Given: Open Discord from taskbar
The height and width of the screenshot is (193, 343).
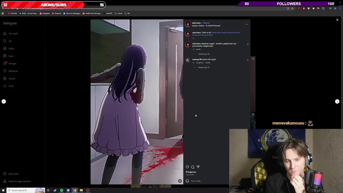Looking at the screenshot, I should (x=68, y=190).
